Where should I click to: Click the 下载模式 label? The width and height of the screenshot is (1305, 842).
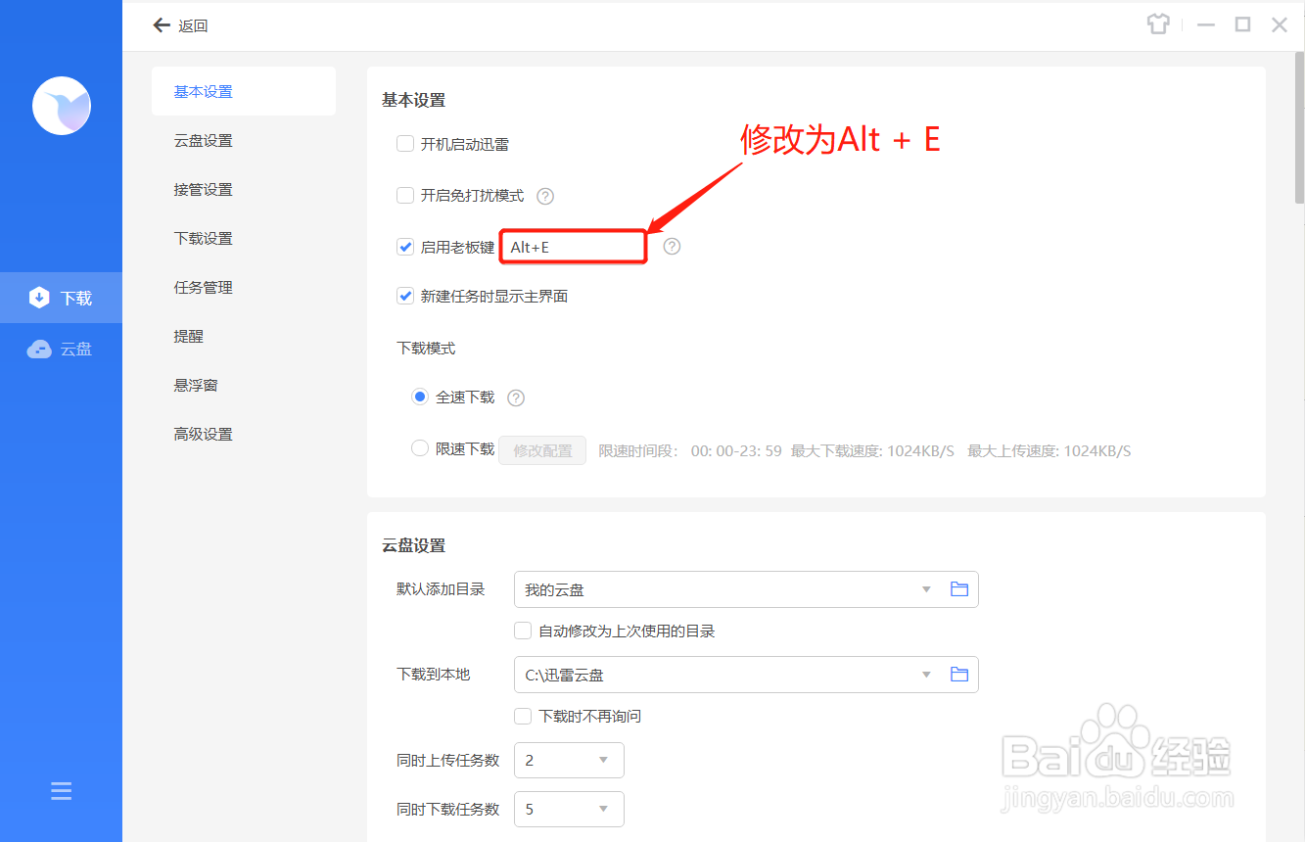tap(426, 348)
